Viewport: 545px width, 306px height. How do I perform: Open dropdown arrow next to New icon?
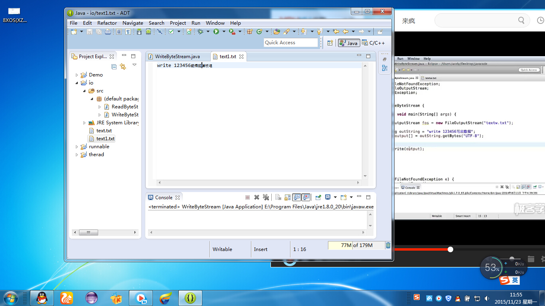coord(81,31)
